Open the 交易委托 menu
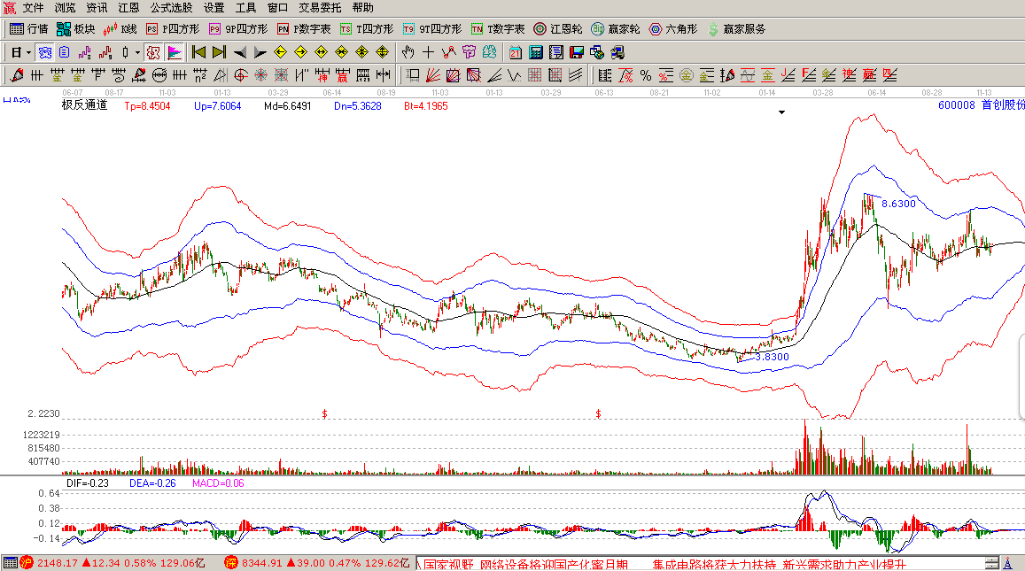This screenshot has width=1025, height=571. click(320, 7)
